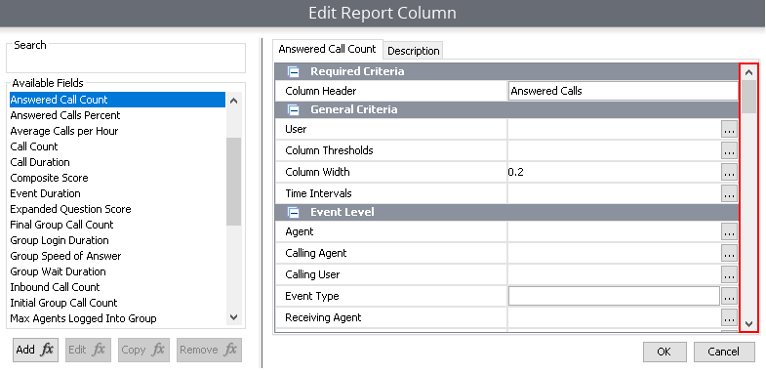Click the criteria panel scroll up arrow
The height and width of the screenshot is (374, 766).
[x=748, y=73]
